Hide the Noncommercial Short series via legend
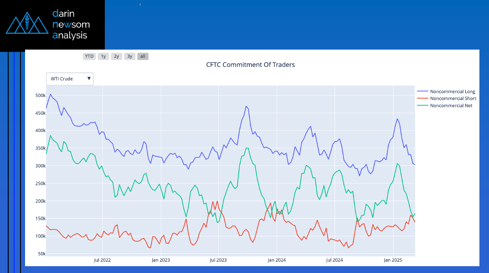 (x=453, y=99)
